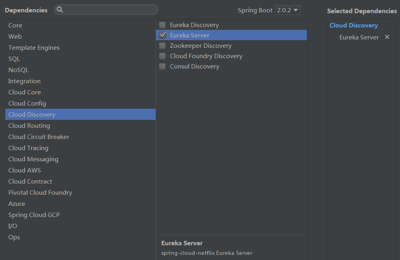Screen dimensions: 400x260
Task: Click the Cloud Foundry Discovery label
Action: tap(206, 56)
